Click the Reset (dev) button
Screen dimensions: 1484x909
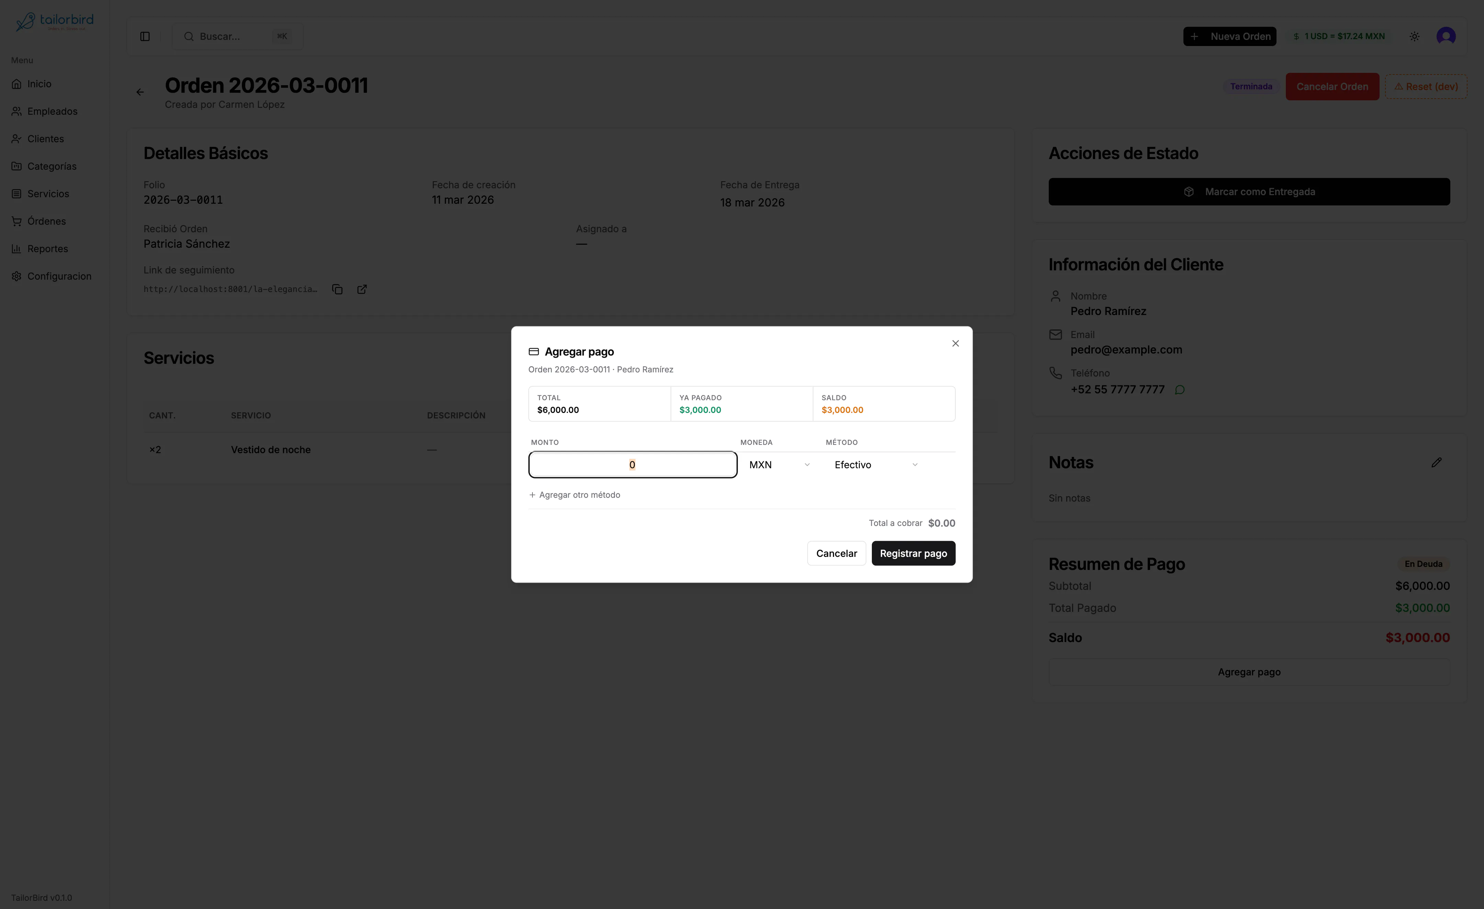click(x=1426, y=87)
